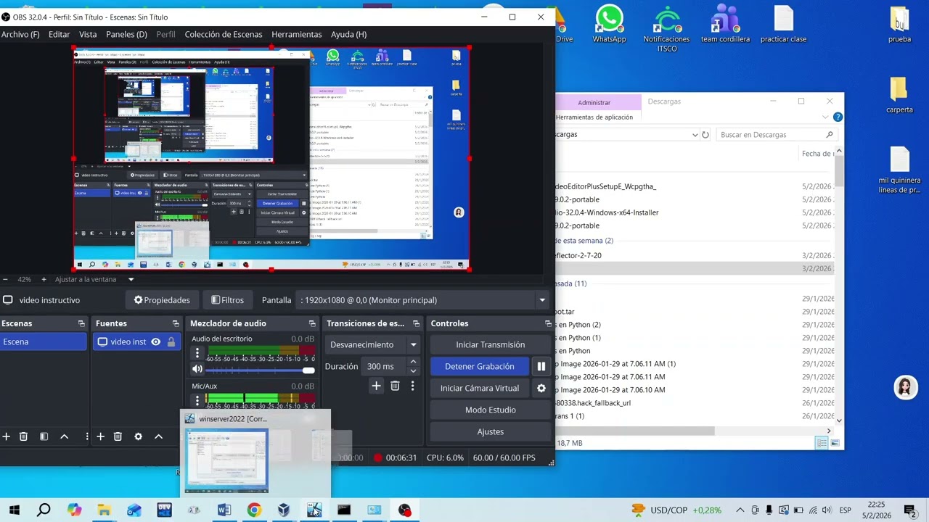This screenshot has height=522, width=929.
Task: Remove the selected source with trash icon
Action: pos(118,436)
